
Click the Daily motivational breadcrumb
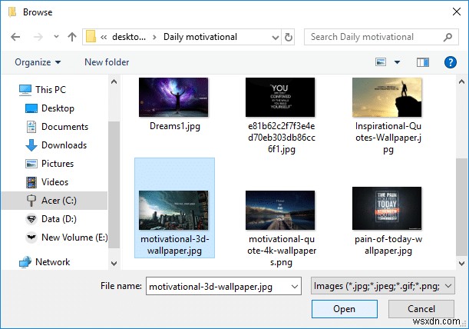[x=200, y=37]
